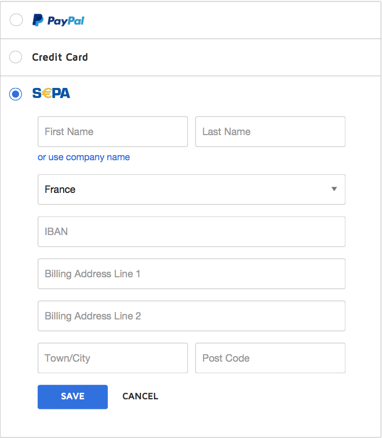
Task: Click the 'or use company name' link
Action: pos(83,157)
